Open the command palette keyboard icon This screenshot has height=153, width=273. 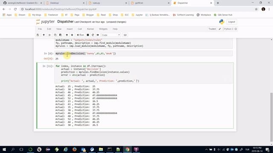[125, 35]
